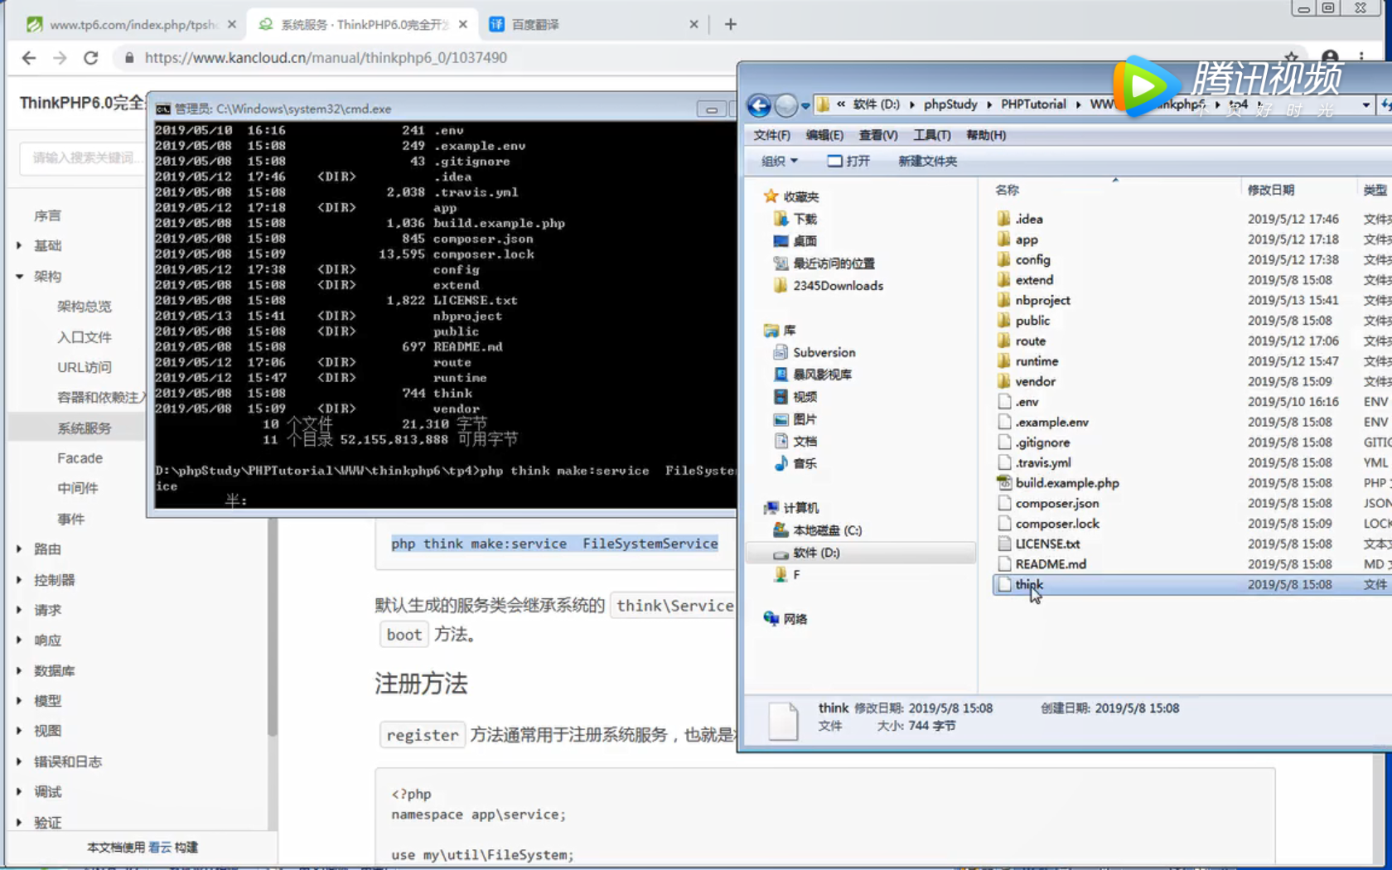
Task: Open the 工具(T) menu
Action: [x=932, y=135]
